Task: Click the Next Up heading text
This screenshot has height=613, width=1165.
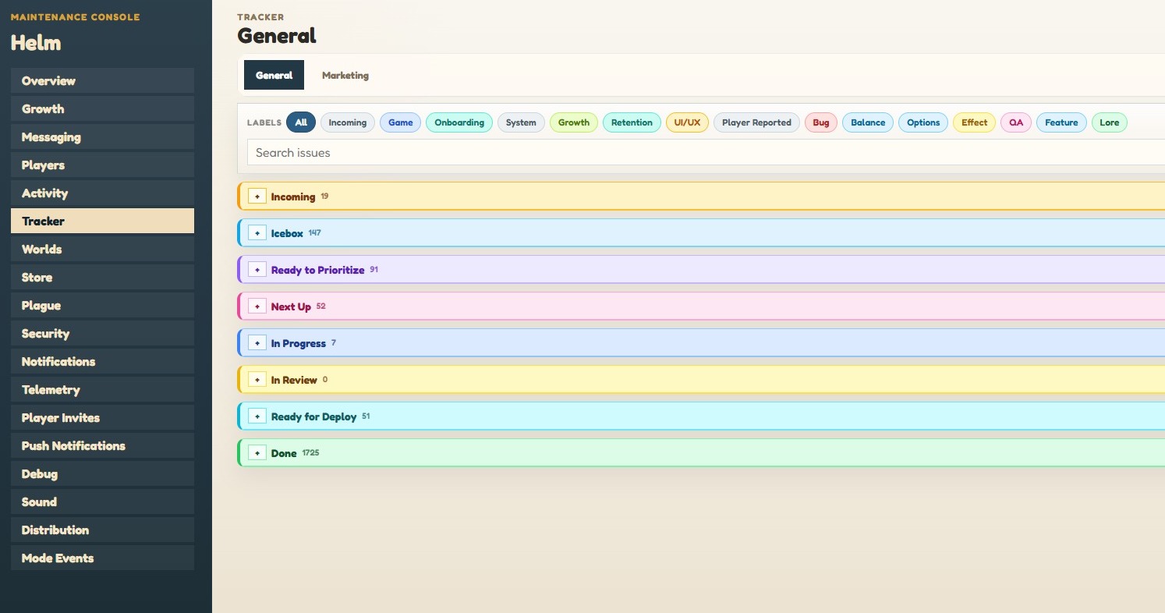Action: [291, 306]
